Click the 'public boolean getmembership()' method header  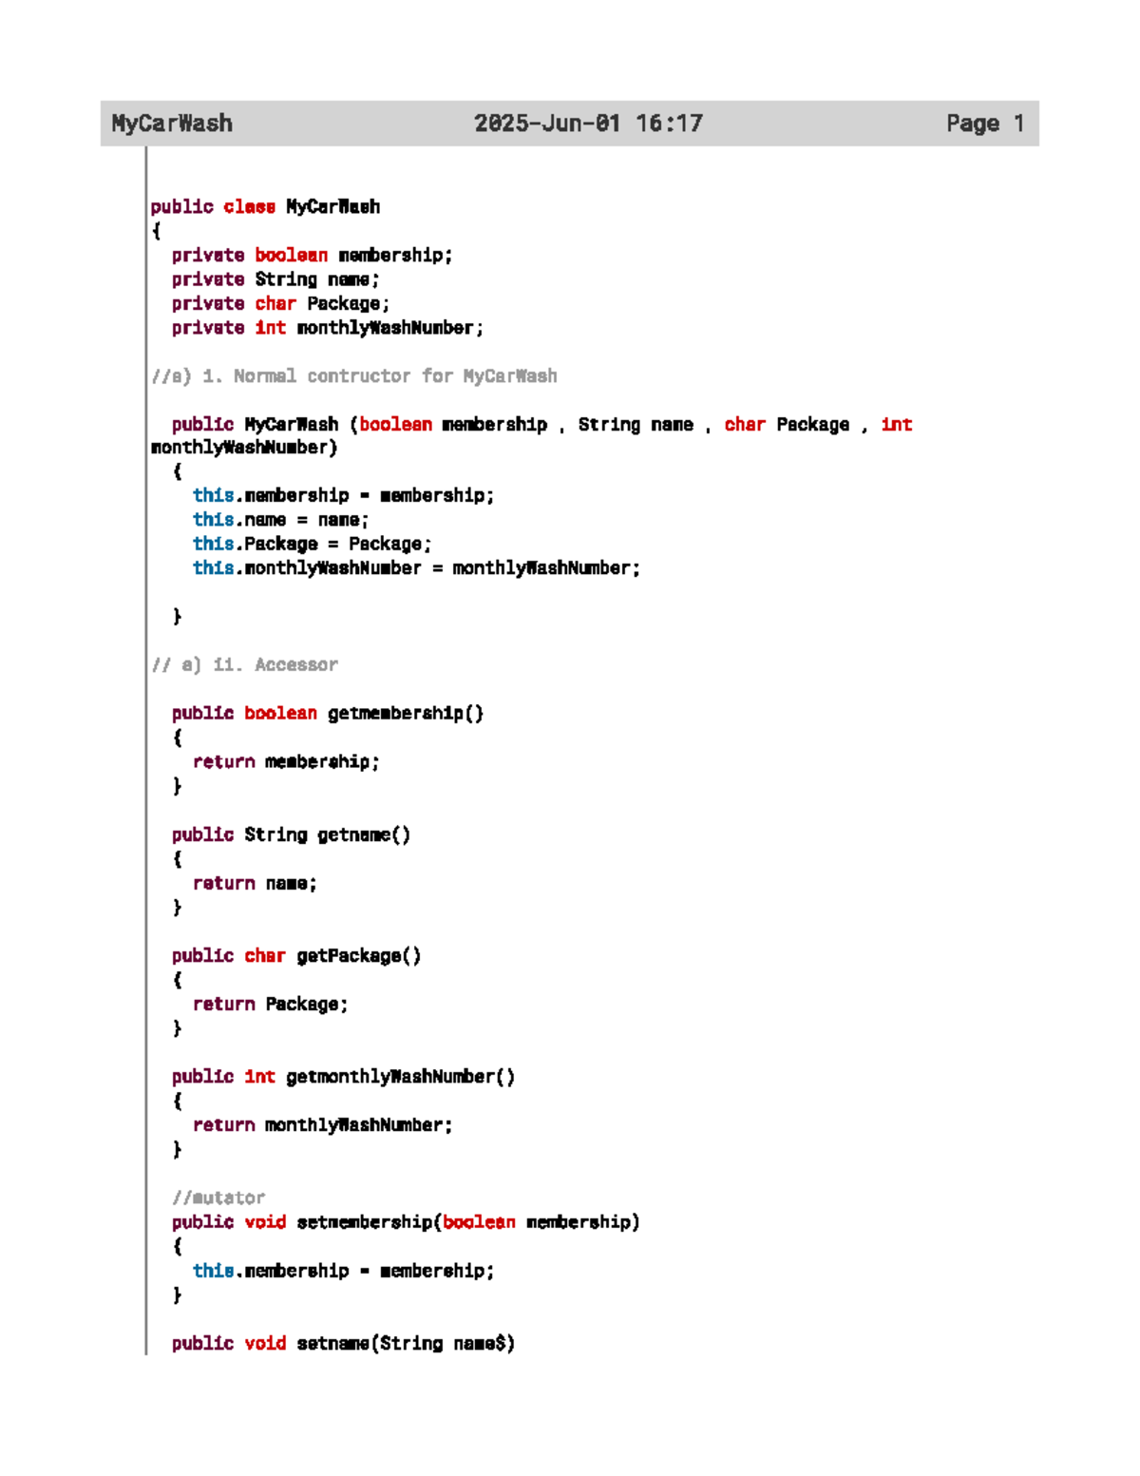point(328,714)
